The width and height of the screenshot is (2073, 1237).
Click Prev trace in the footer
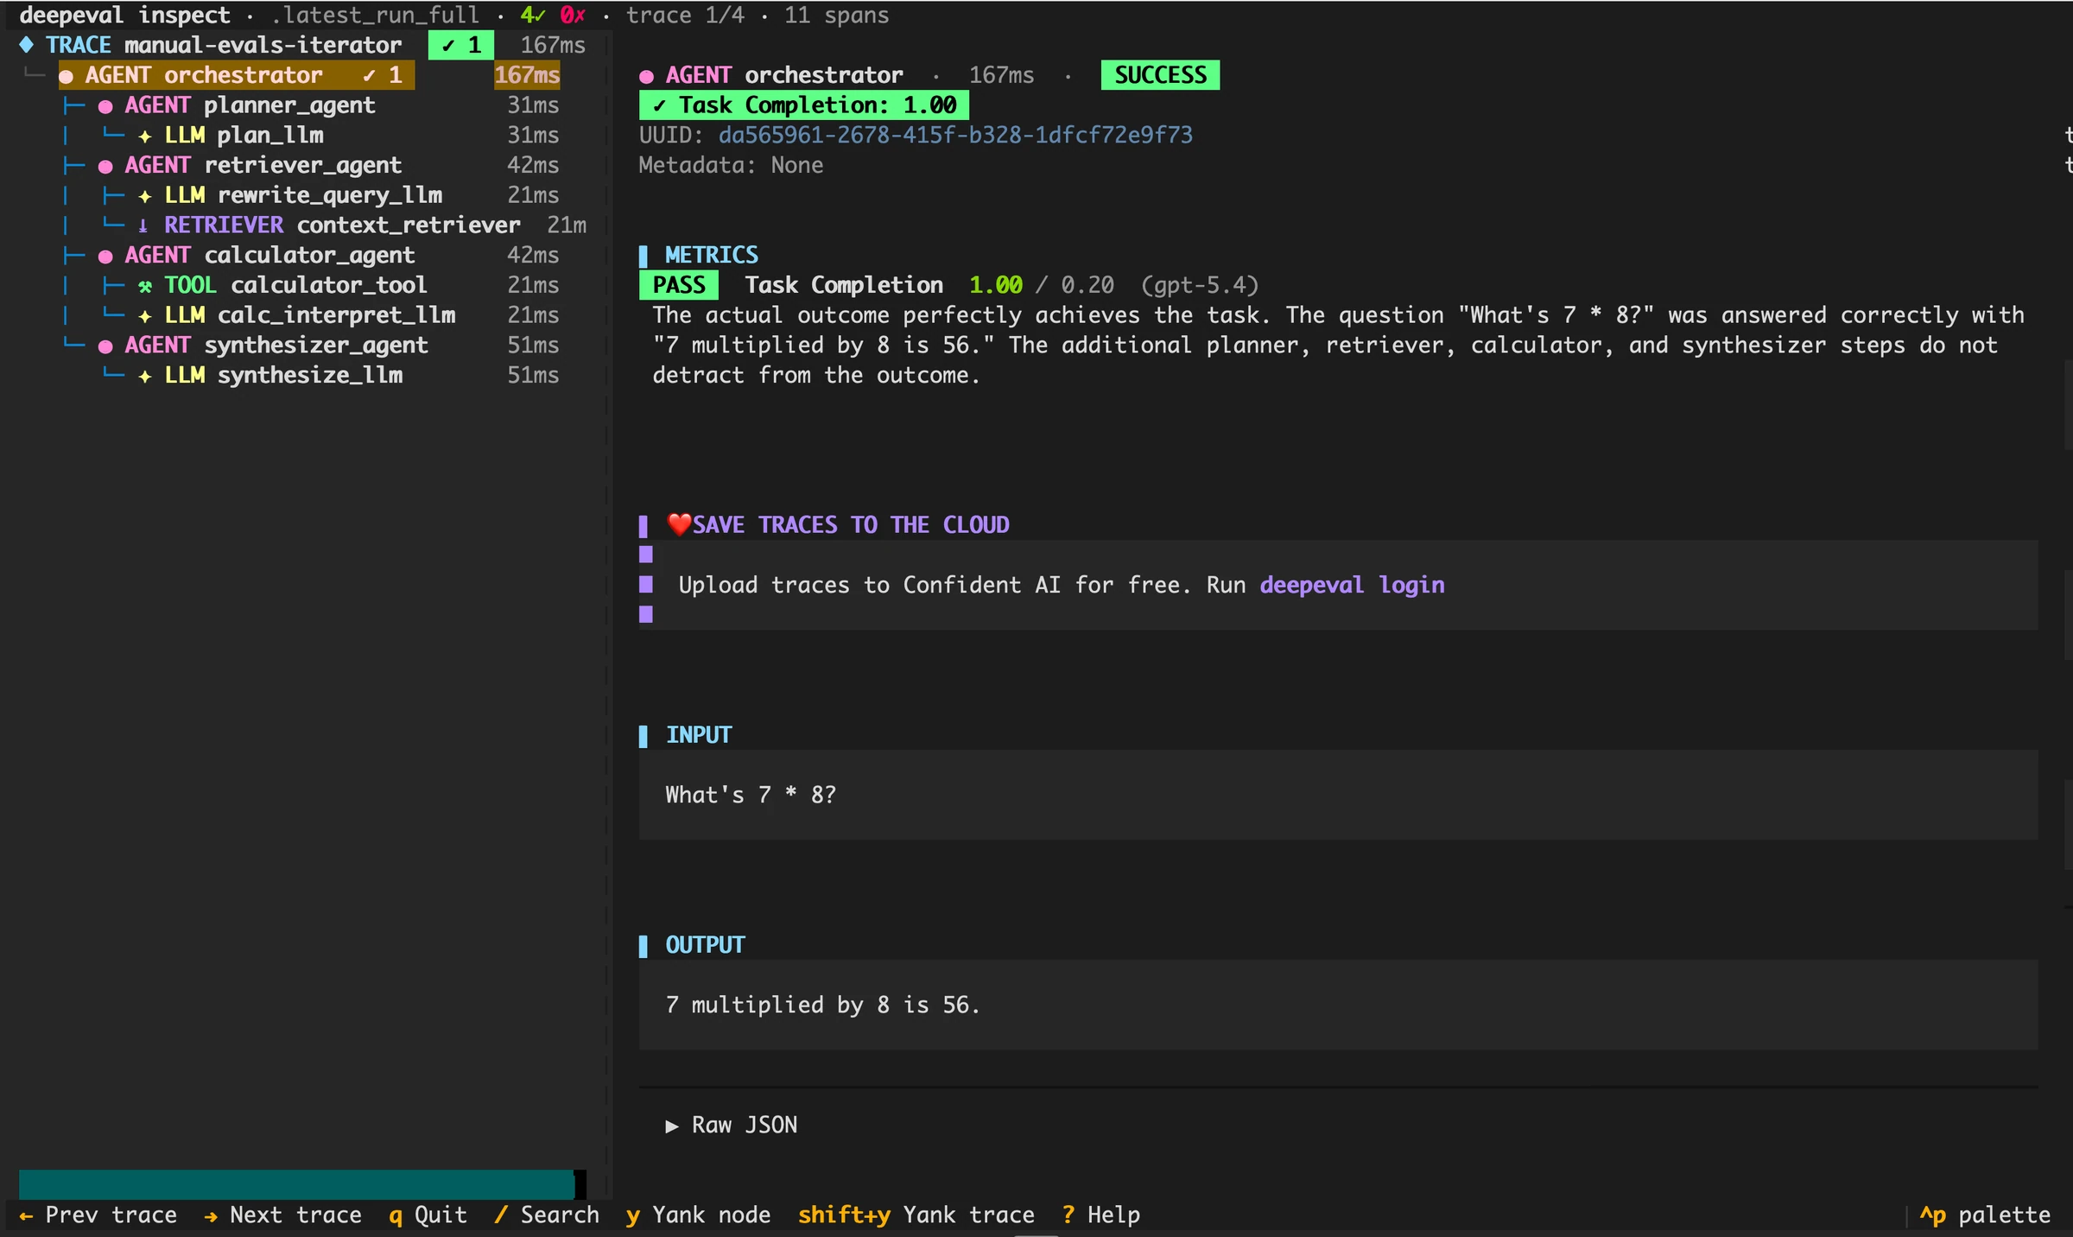(98, 1215)
